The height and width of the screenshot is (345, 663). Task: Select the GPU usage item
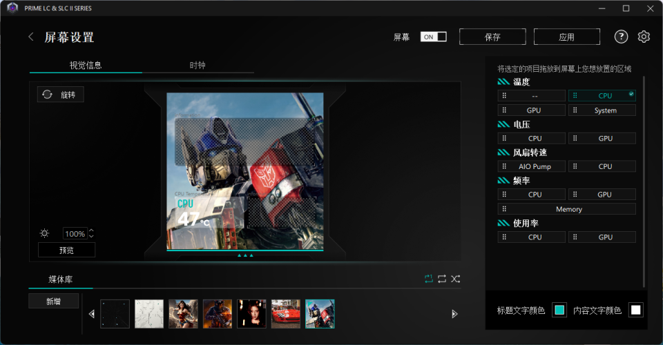(602, 237)
